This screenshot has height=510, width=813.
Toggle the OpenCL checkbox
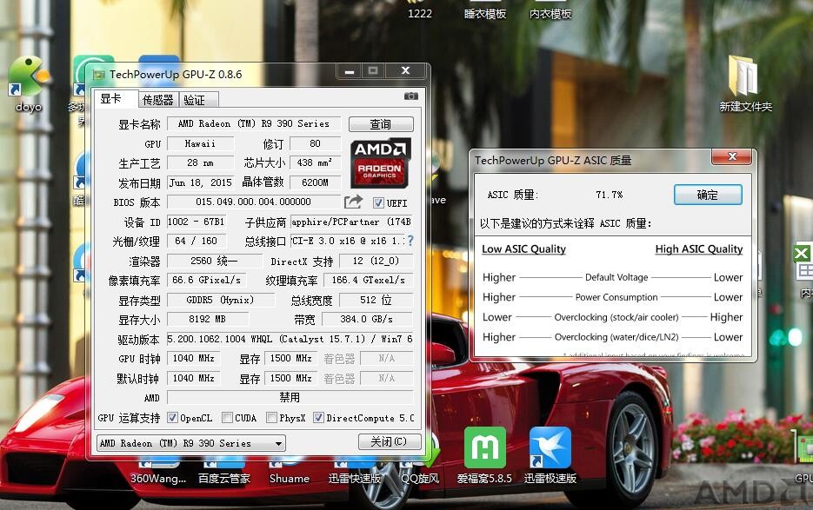[173, 418]
